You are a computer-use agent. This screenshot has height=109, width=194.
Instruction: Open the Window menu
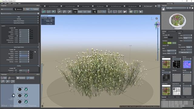tap(15, 3)
